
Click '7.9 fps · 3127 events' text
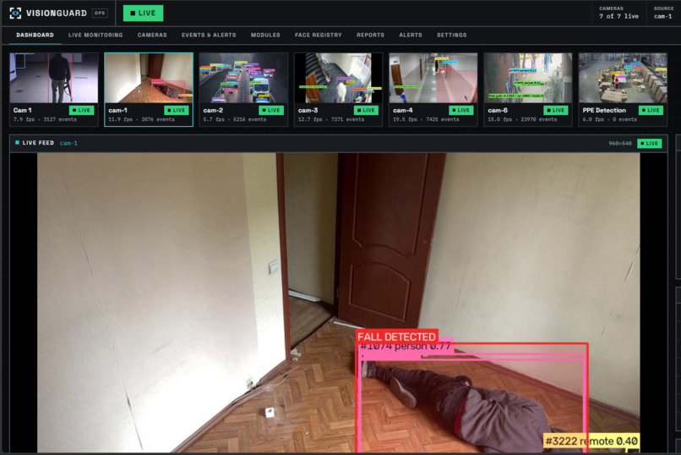(45, 119)
